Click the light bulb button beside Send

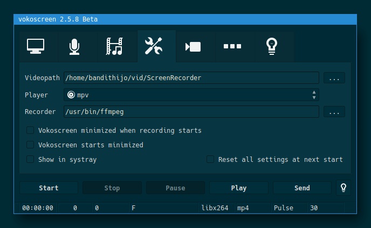(x=343, y=188)
